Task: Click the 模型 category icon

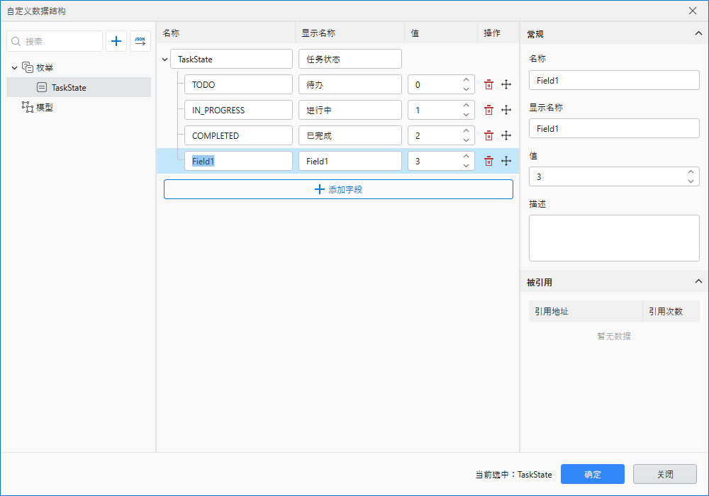Action: 28,107
